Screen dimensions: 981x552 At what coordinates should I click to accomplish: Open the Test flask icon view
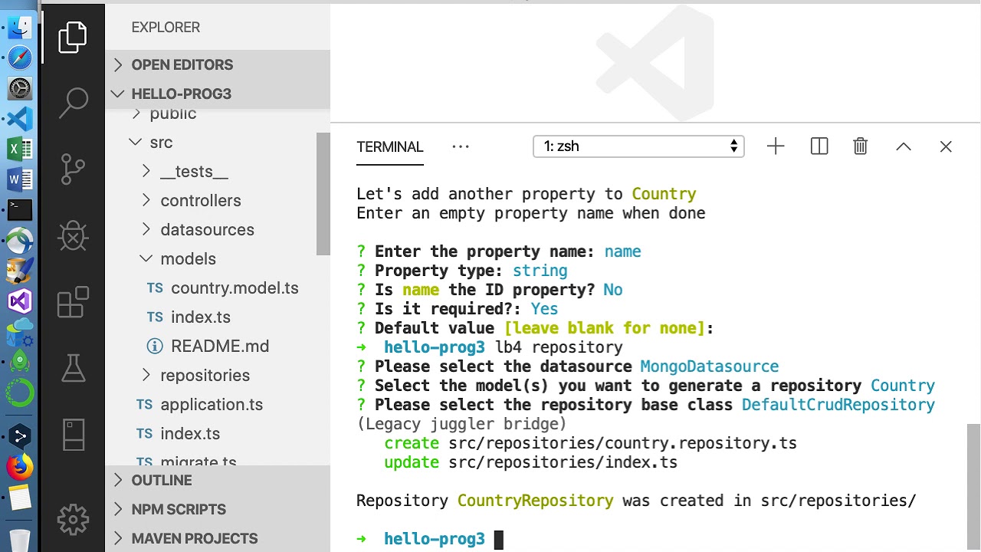point(74,368)
